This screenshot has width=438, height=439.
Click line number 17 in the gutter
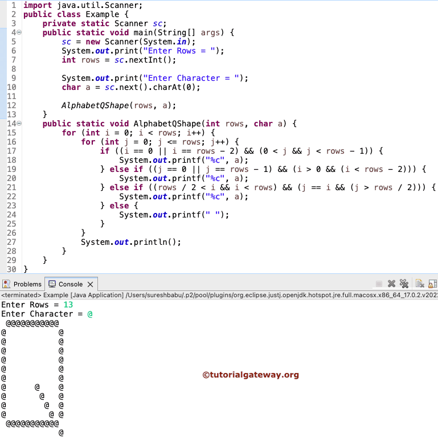(11, 151)
